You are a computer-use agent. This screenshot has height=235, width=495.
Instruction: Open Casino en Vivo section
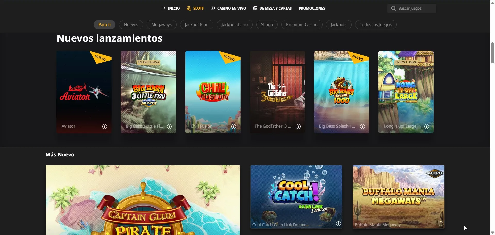[x=228, y=8]
